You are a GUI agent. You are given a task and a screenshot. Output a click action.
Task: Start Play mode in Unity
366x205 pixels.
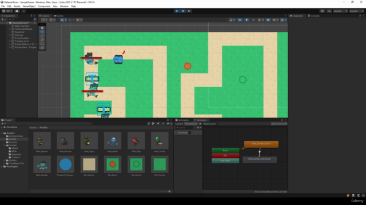(177, 11)
